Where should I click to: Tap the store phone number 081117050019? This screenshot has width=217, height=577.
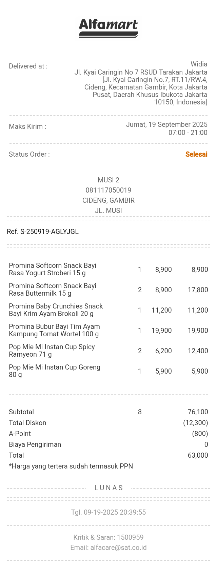[108, 190]
